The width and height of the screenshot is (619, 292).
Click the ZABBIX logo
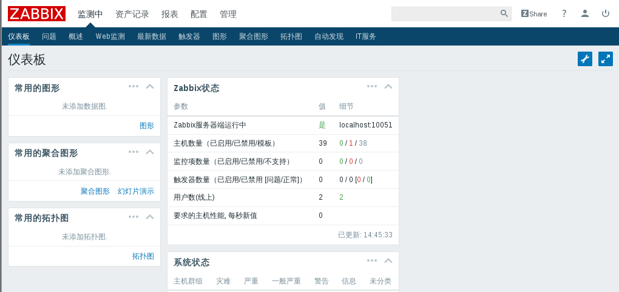click(36, 14)
